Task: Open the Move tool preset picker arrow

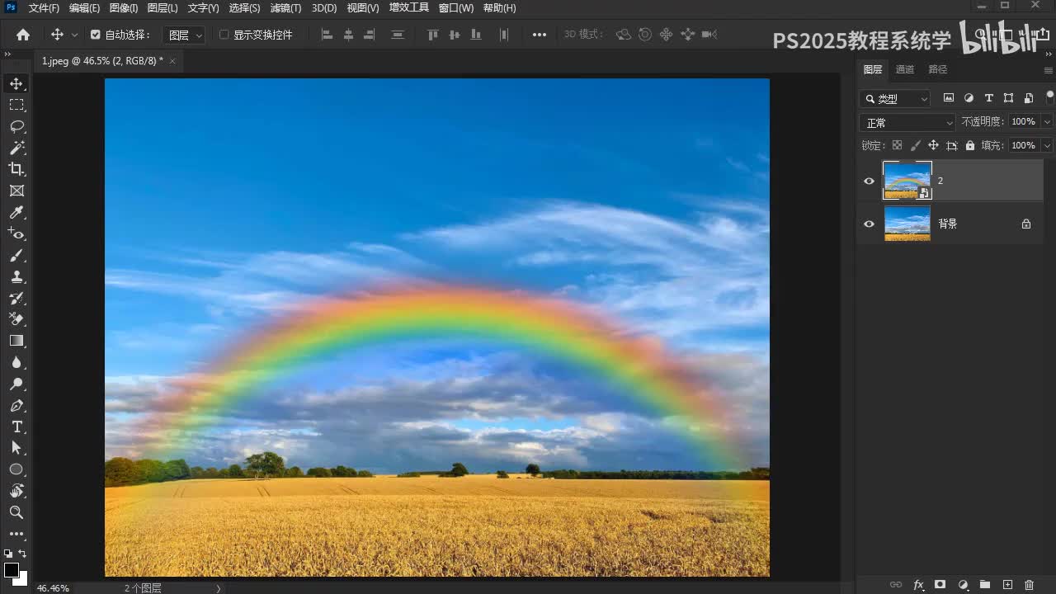Action: pyautogui.click(x=75, y=35)
